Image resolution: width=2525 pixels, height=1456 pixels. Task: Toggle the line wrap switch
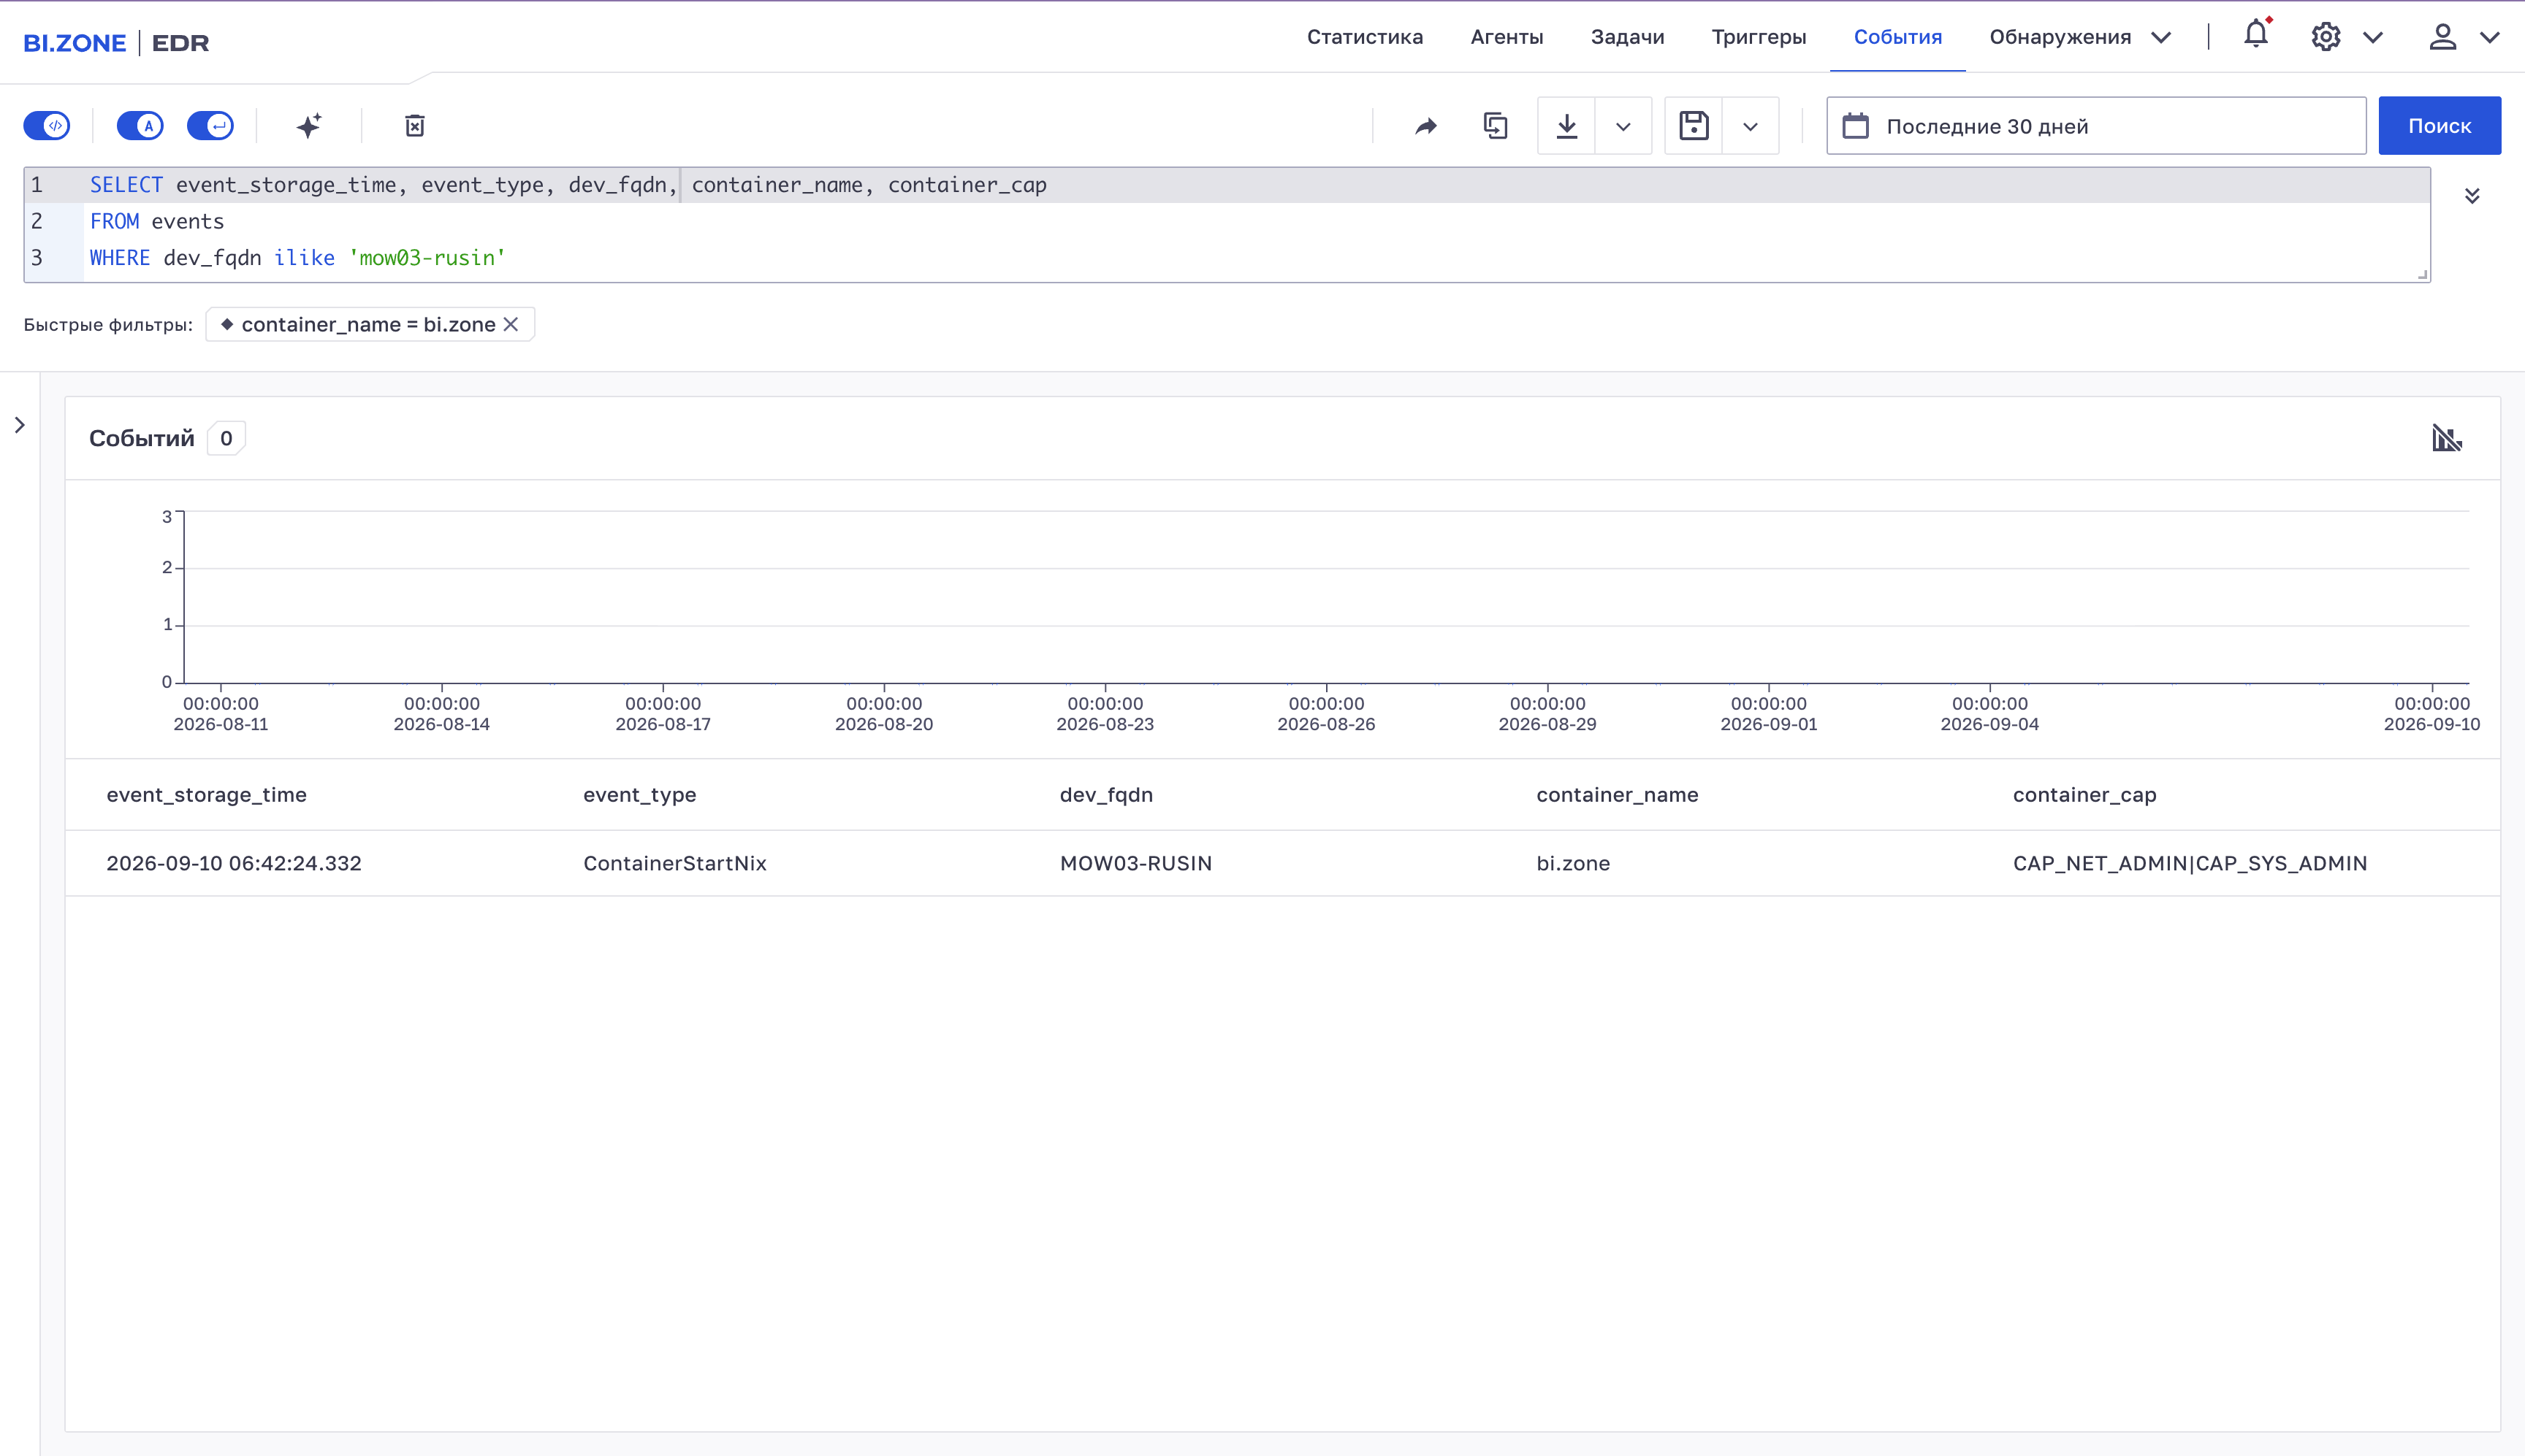coord(211,126)
